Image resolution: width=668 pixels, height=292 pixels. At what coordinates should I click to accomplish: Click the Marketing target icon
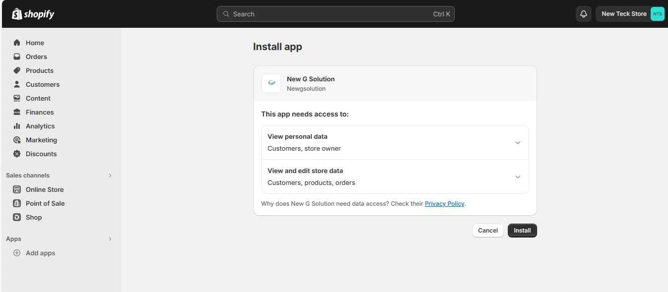tap(17, 140)
